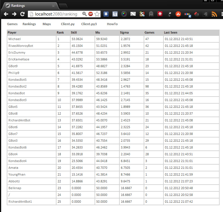Reload the rankings page
Screen dimensions: 223x212
[22, 14]
